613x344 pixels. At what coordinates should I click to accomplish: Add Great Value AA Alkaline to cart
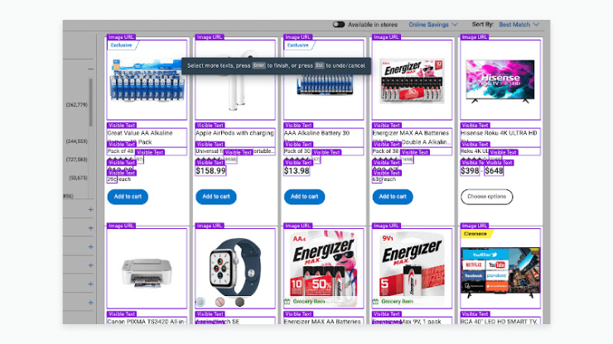[128, 197]
